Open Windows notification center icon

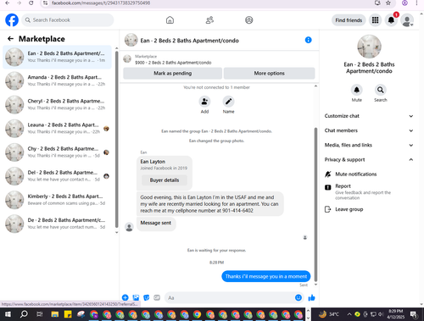pyautogui.click(x=414, y=314)
